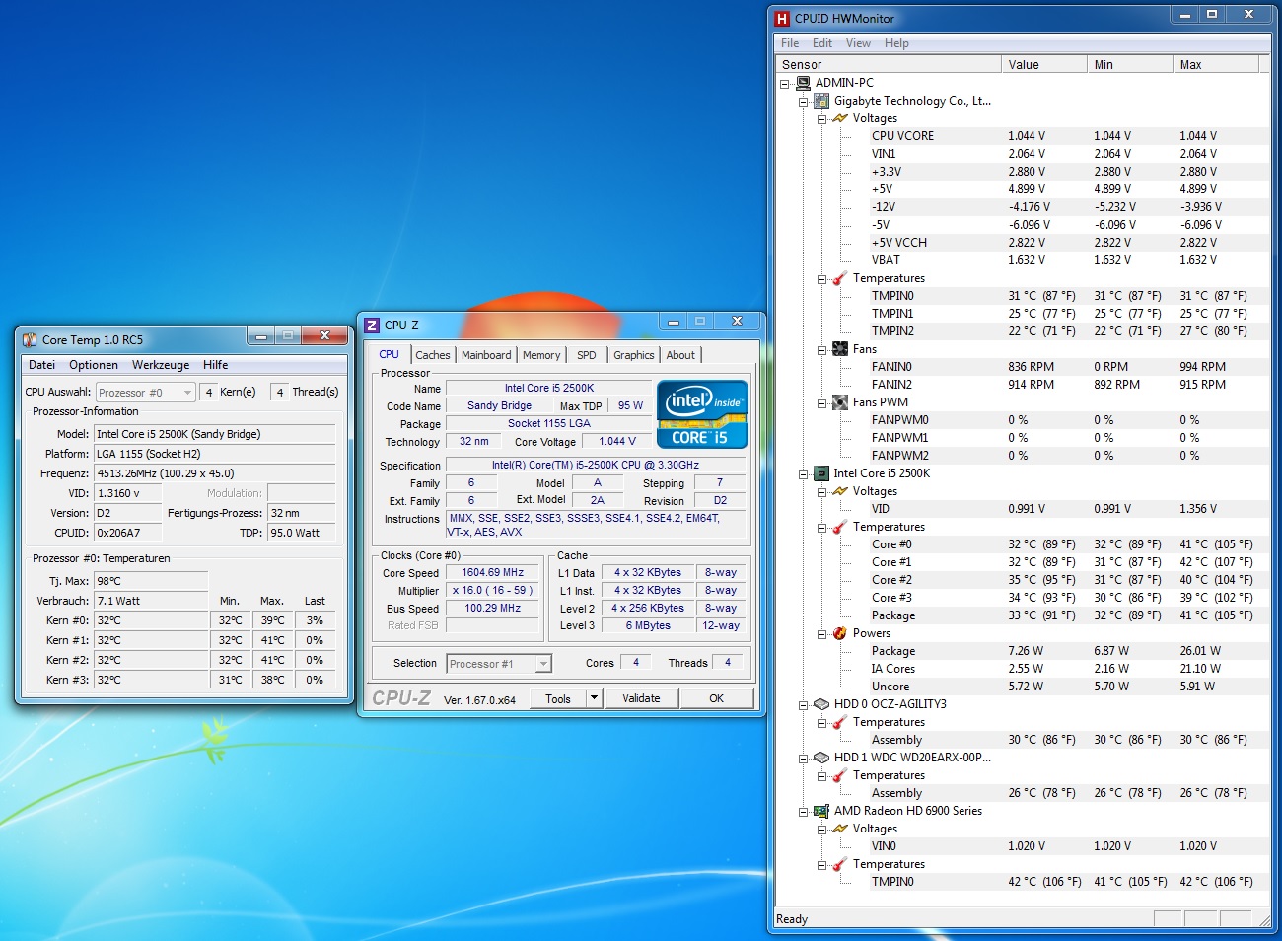This screenshot has height=941, width=1282.
Task: Click the Frequenz 4513.26MHz field in Core Temp
Action: coord(215,473)
